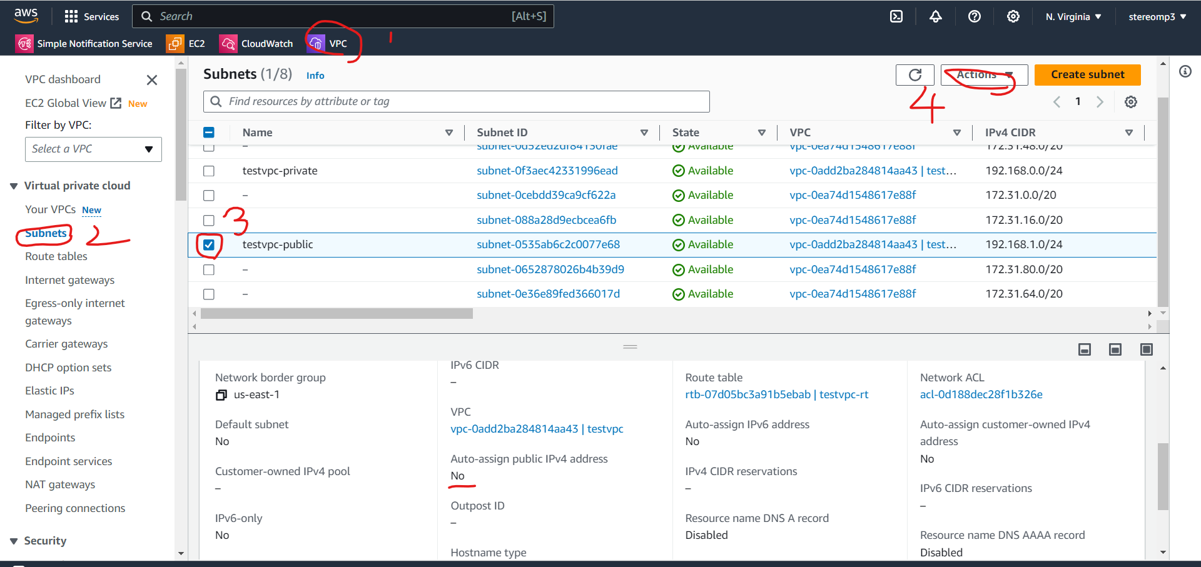
Task: Sort by the State column arrow
Action: 761,133
